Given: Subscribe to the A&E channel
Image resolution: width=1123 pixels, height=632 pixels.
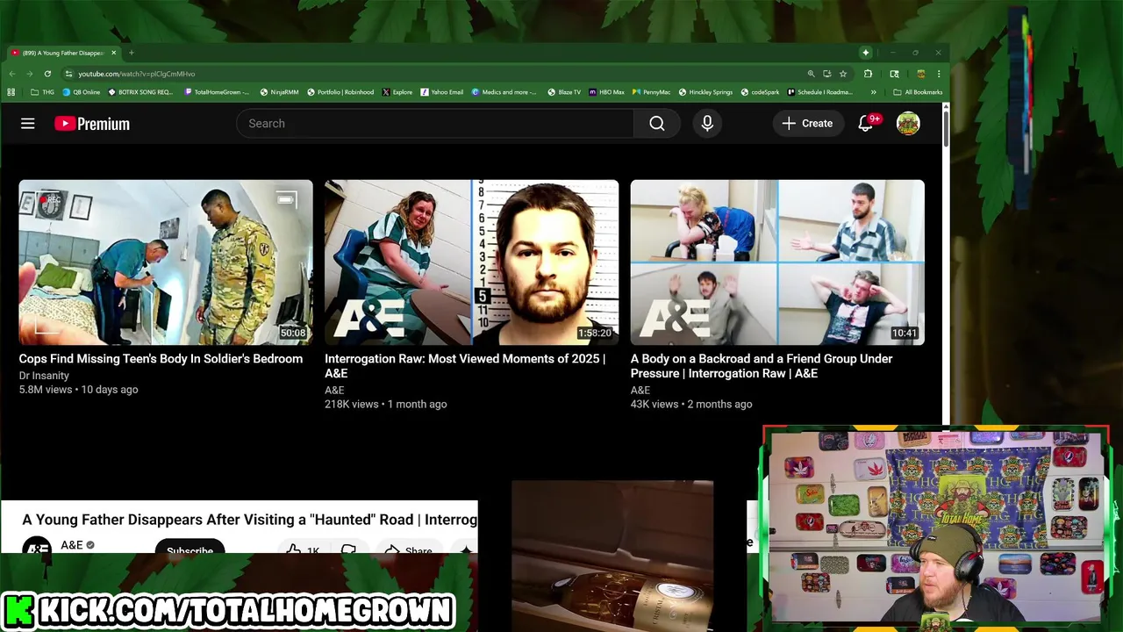Looking at the screenshot, I should 190,548.
